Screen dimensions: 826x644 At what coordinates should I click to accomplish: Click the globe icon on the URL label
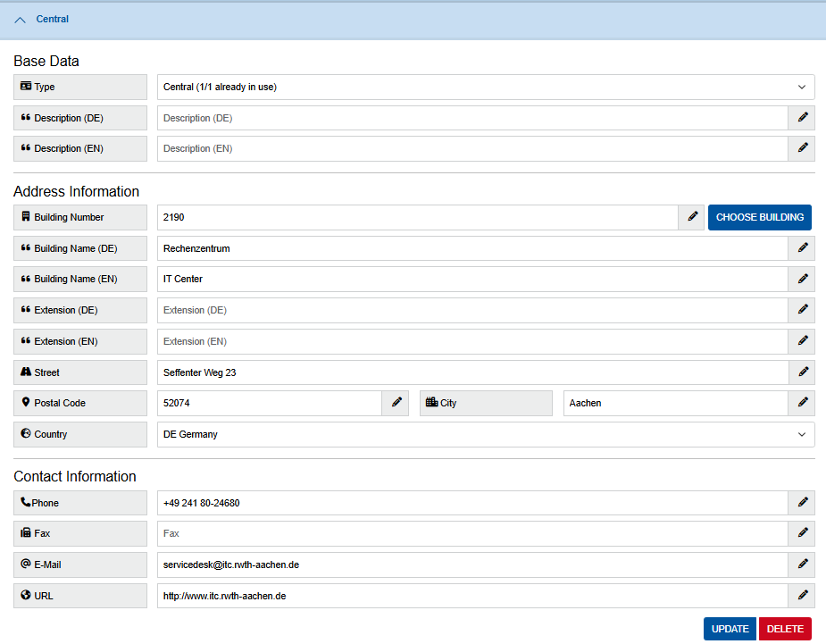(x=25, y=595)
